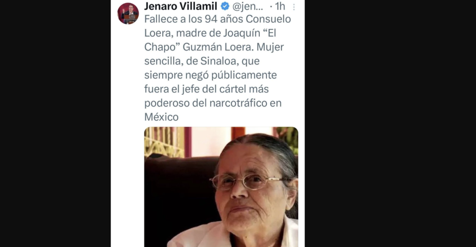Open the tweet's three-dot more menu

[294, 7]
